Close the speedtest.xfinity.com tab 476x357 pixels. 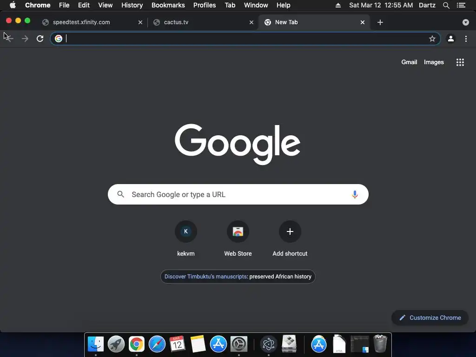[x=140, y=22]
